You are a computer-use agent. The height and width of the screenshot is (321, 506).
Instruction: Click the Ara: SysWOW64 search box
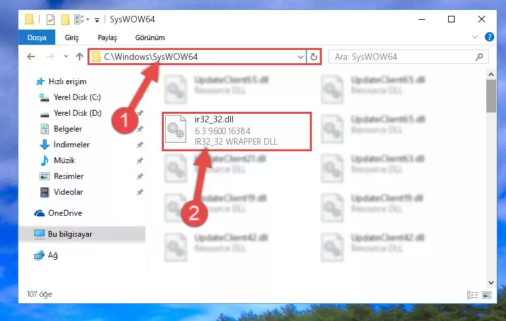point(408,57)
